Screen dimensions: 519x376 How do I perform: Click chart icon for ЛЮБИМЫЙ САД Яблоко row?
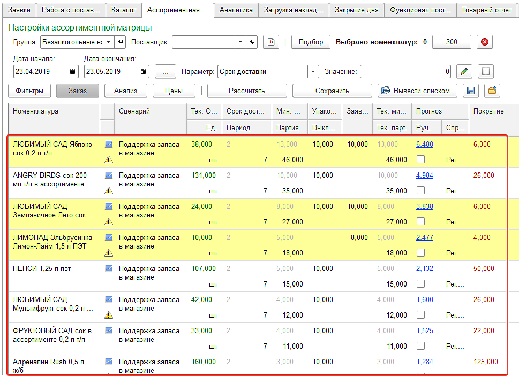point(109,144)
